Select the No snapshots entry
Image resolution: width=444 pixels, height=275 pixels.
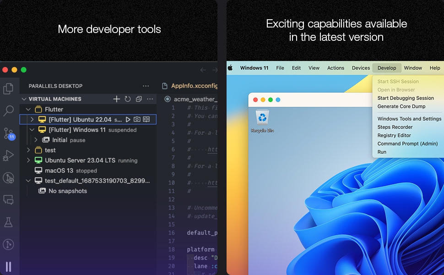[x=88, y=191]
